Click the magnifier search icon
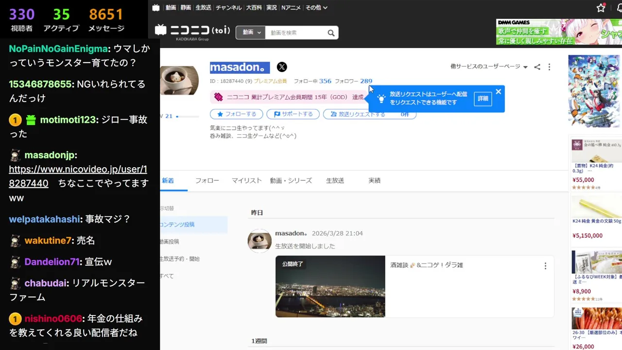This screenshot has height=350, width=622. 331,33
